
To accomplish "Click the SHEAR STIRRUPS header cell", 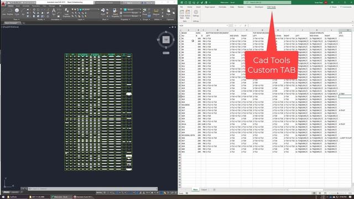I will pyautogui.click(x=316, y=33).
